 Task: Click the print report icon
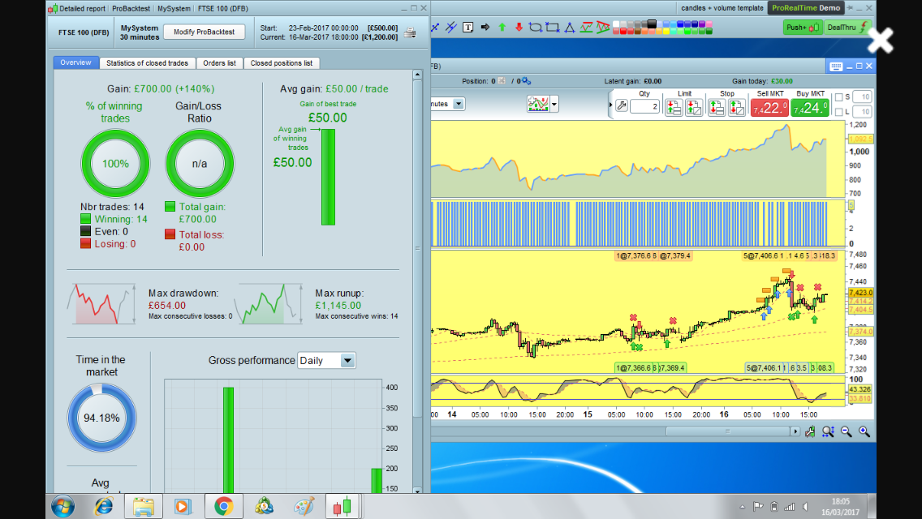coord(410,32)
